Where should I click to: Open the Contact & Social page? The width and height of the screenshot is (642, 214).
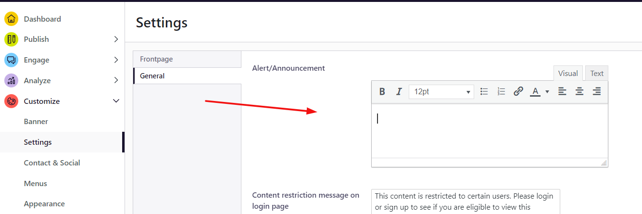52,163
